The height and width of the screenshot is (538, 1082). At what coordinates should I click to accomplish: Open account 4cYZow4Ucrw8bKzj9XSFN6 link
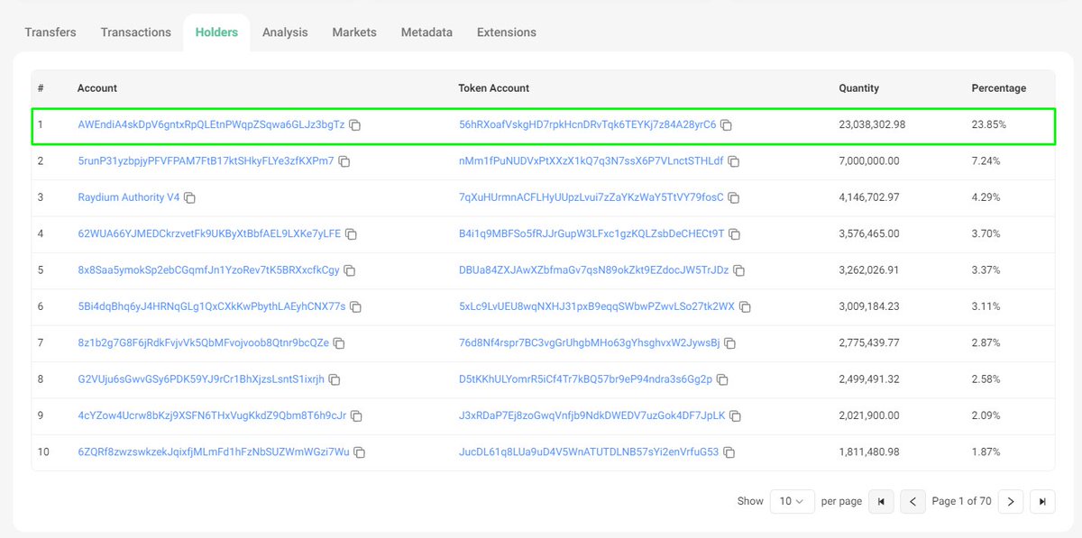pyautogui.click(x=212, y=415)
